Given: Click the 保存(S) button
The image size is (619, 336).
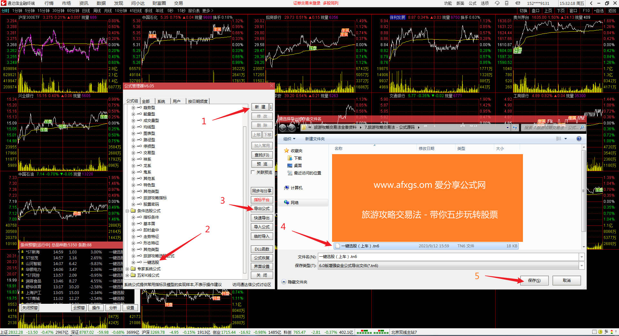Looking at the screenshot, I should tap(534, 281).
